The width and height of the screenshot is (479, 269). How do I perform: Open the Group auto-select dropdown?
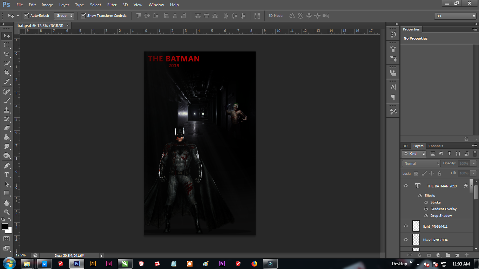(65, 16)
